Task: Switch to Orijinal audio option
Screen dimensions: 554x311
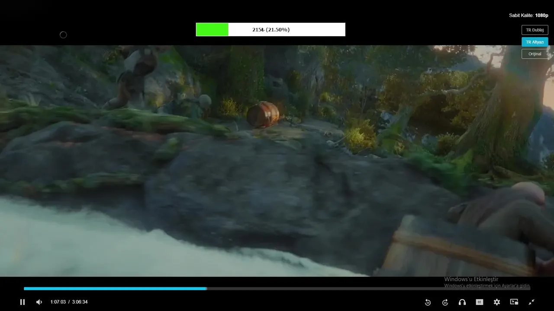Action: tap(535, 54)
